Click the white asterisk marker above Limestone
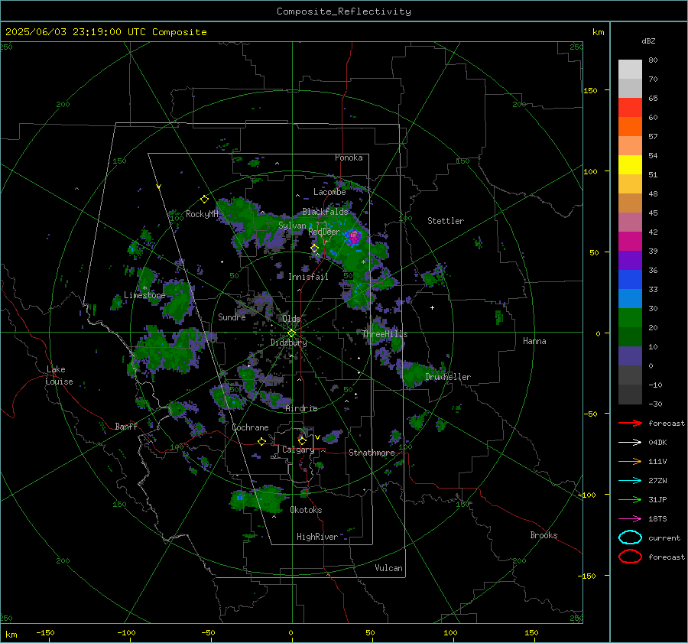 pos(144,288)
